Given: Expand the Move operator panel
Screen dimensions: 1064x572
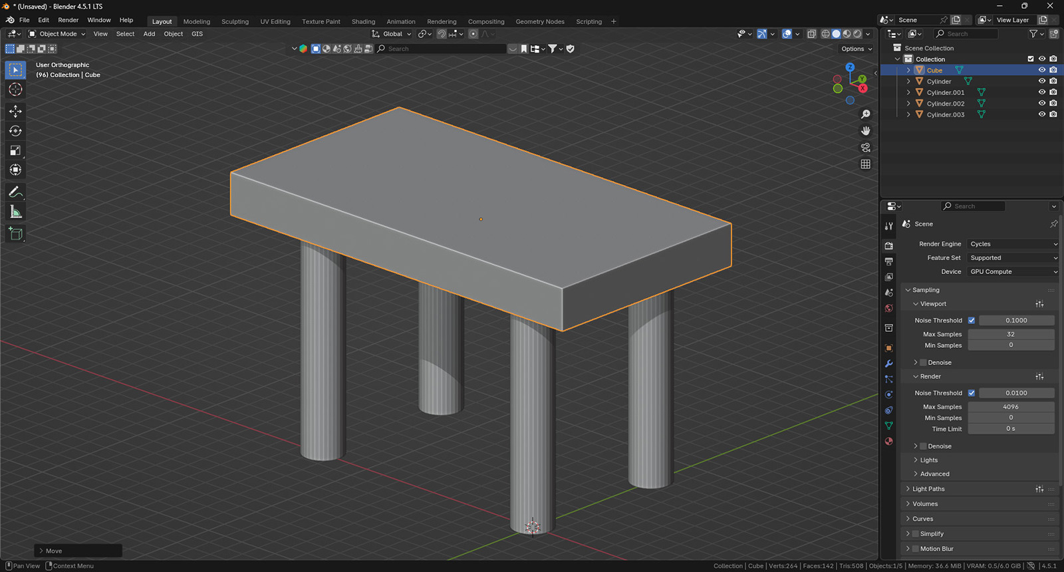Looking at the screenshot, I should (78, 551).
